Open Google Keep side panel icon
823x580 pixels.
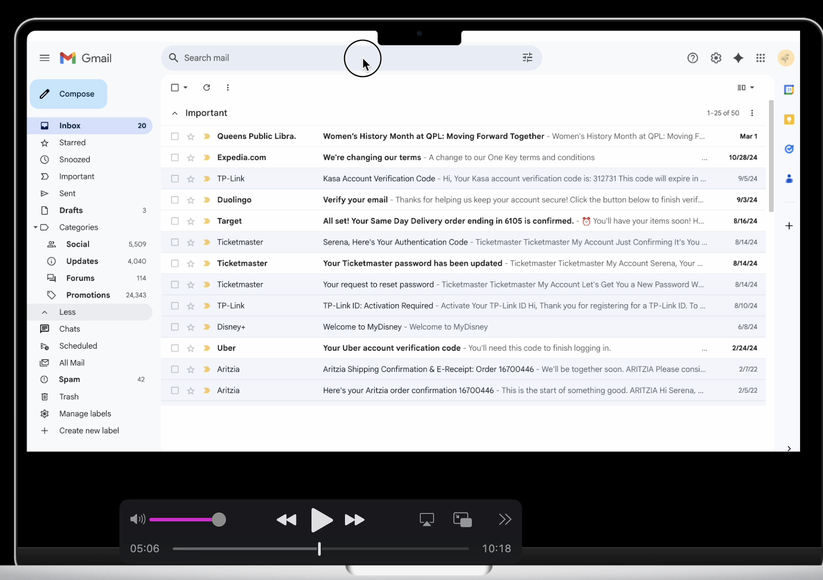point(789,119)
